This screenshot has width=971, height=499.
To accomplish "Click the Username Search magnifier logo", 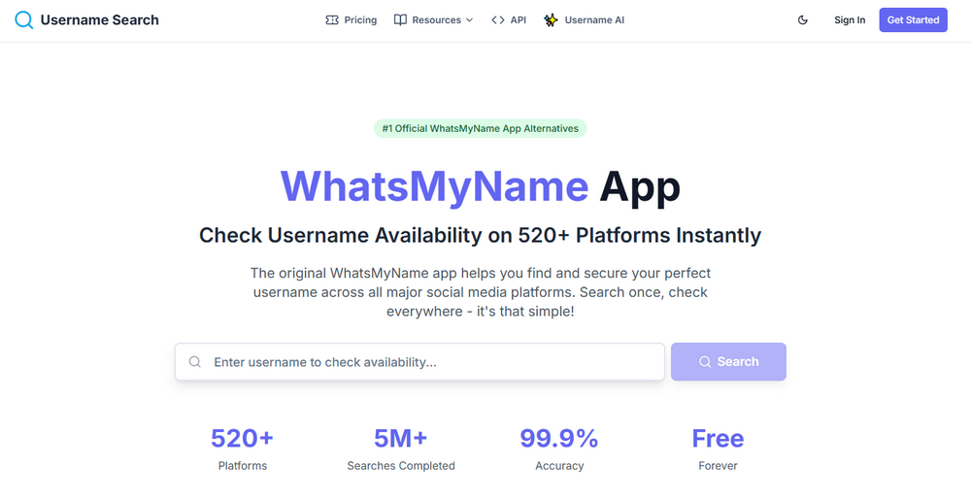I will pos(23,19).
